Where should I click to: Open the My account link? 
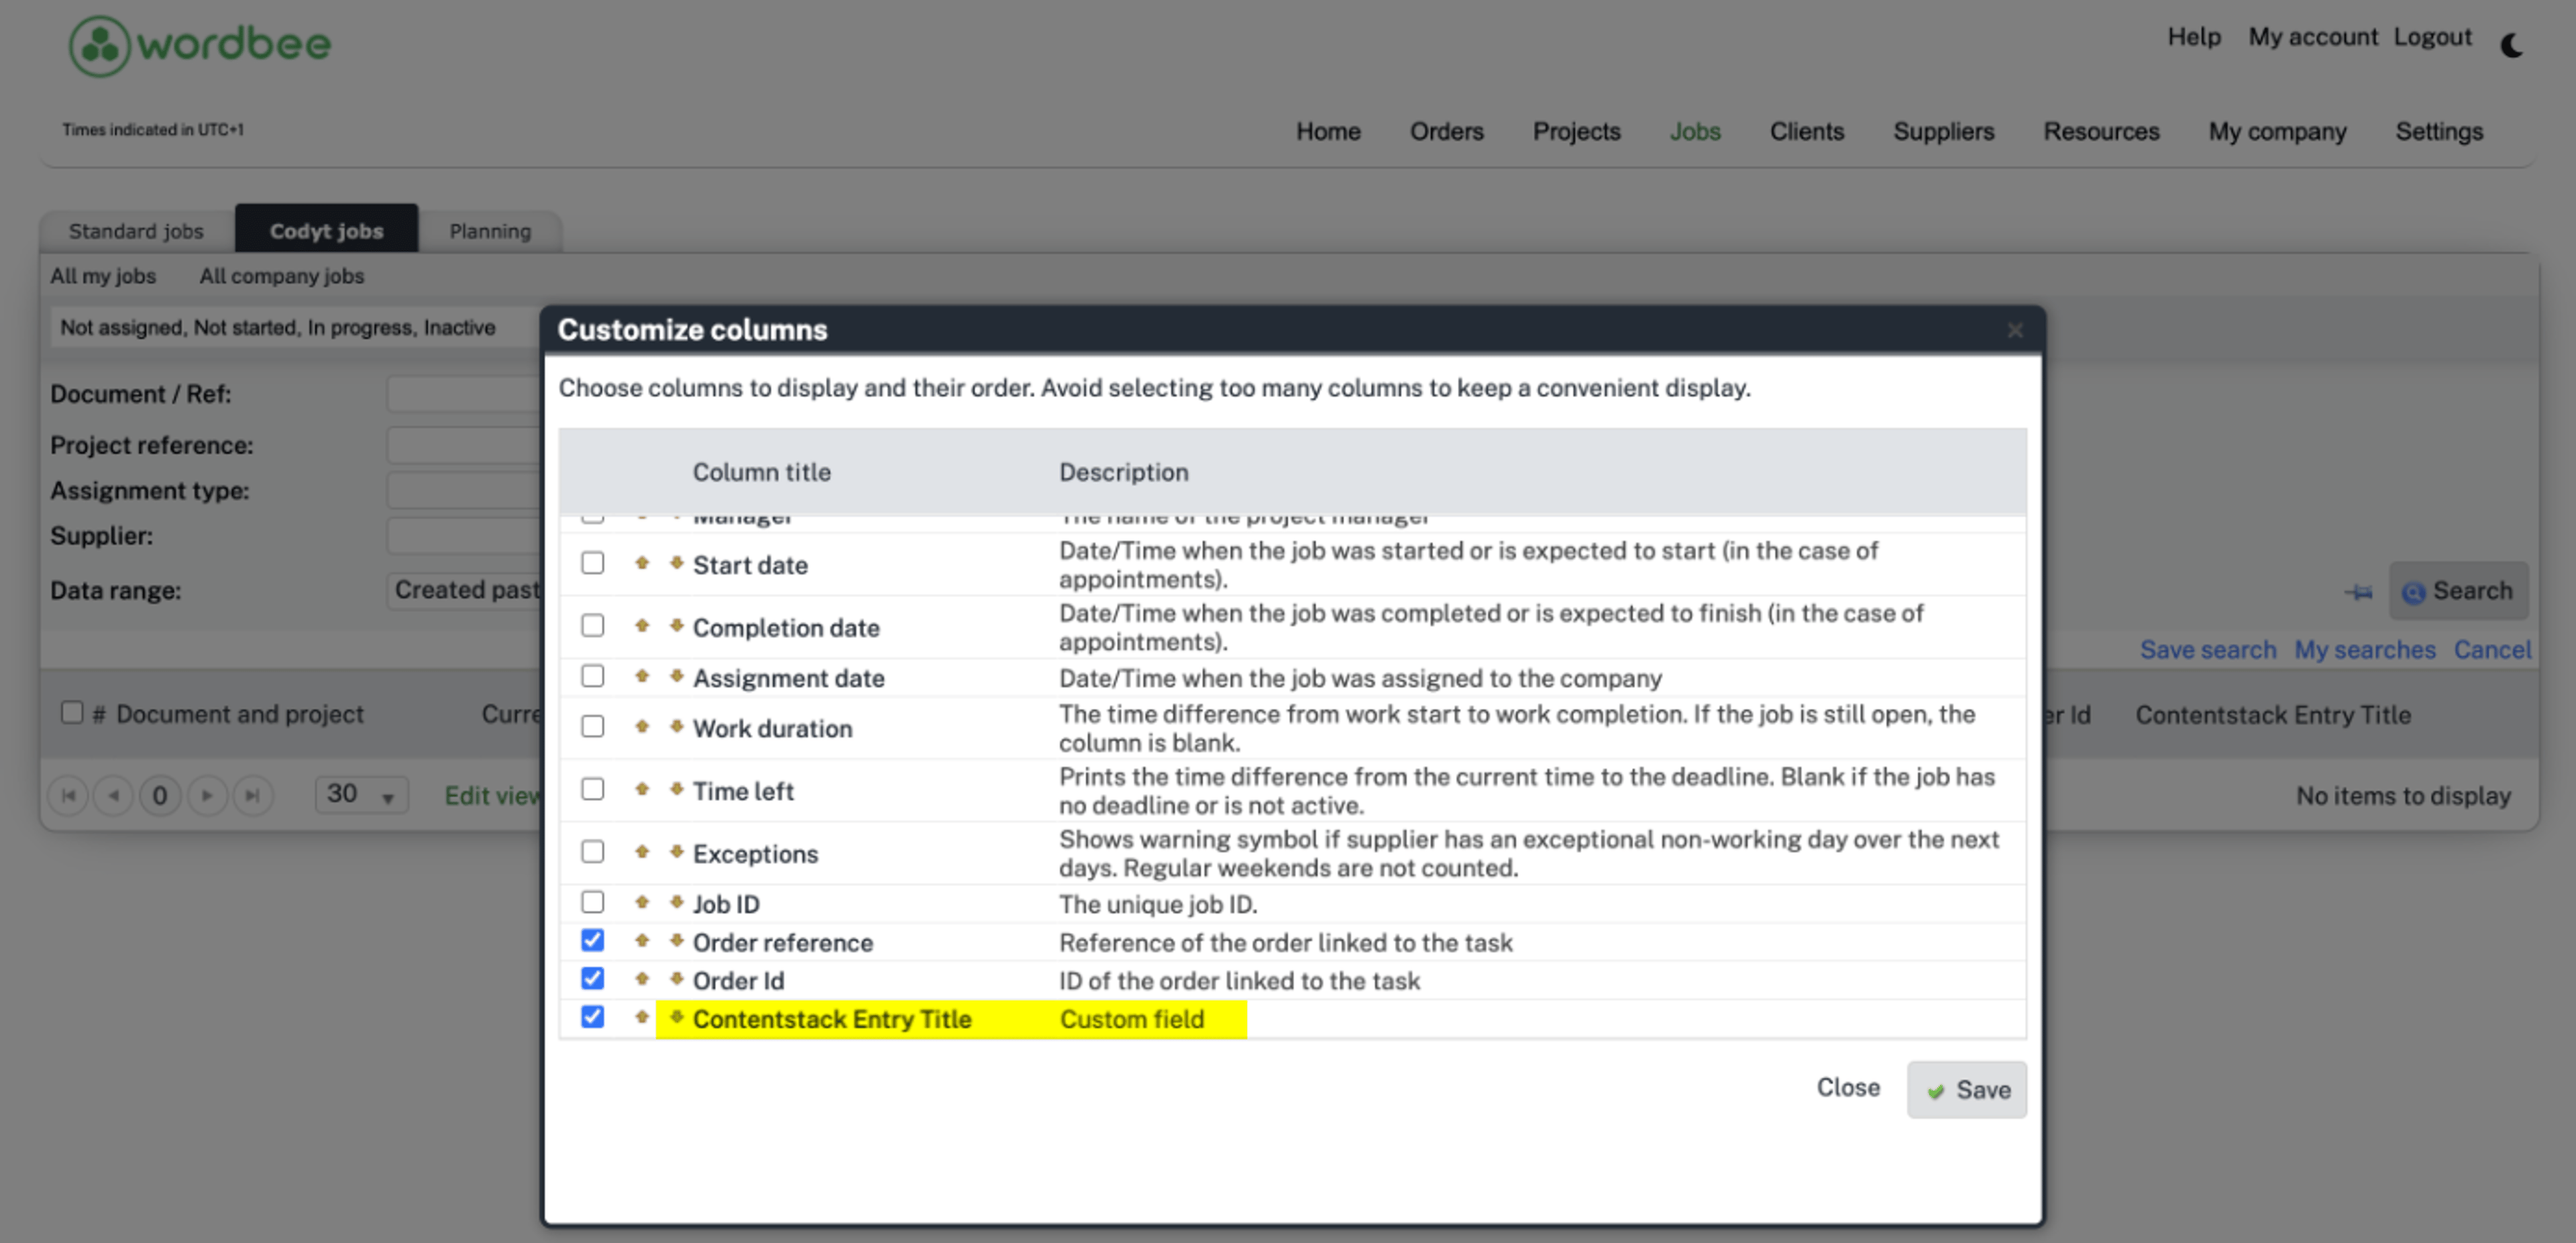[x=2313, y=37]
